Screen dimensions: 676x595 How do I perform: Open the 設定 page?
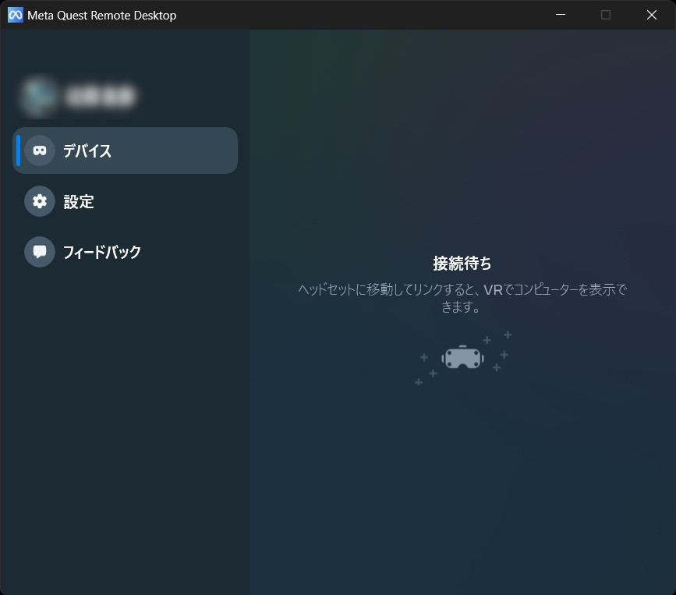79,201
